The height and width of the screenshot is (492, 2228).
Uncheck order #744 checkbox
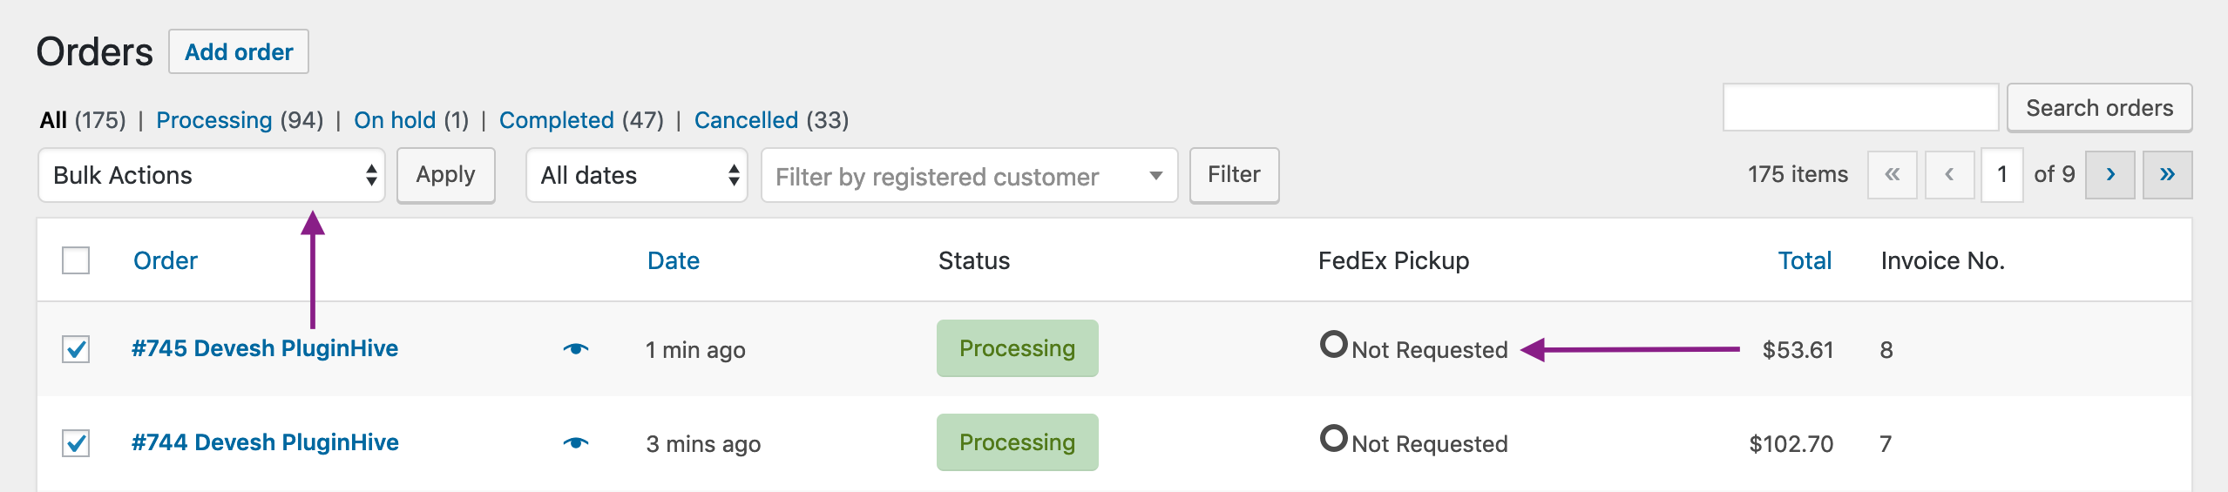coord(76,443)
